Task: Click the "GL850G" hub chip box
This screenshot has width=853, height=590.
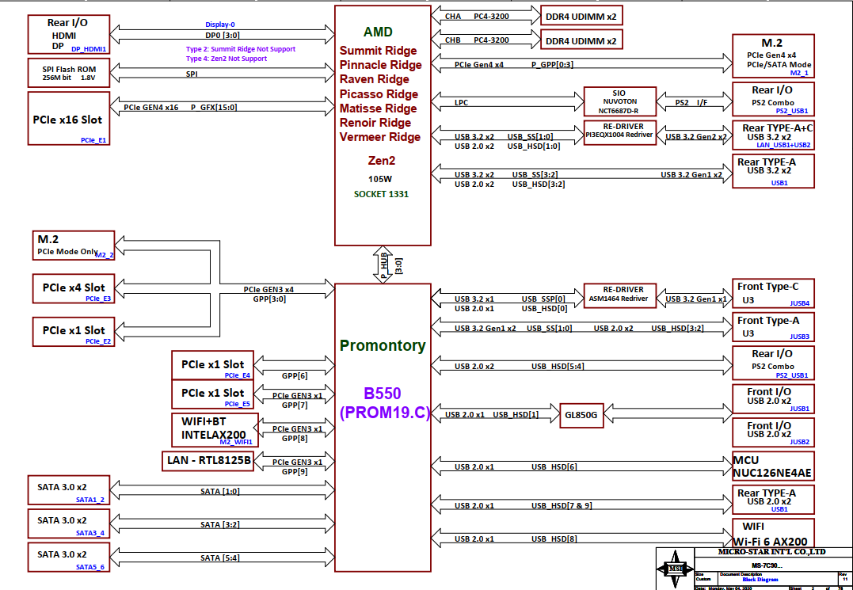Action: (x=583, y=416)
